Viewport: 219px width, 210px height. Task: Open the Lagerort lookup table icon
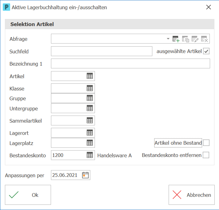tap(90, 133)
